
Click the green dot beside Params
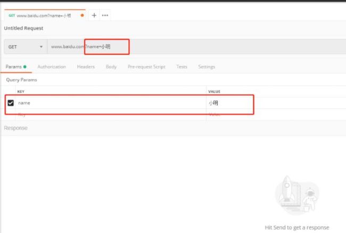pos(25,67)
